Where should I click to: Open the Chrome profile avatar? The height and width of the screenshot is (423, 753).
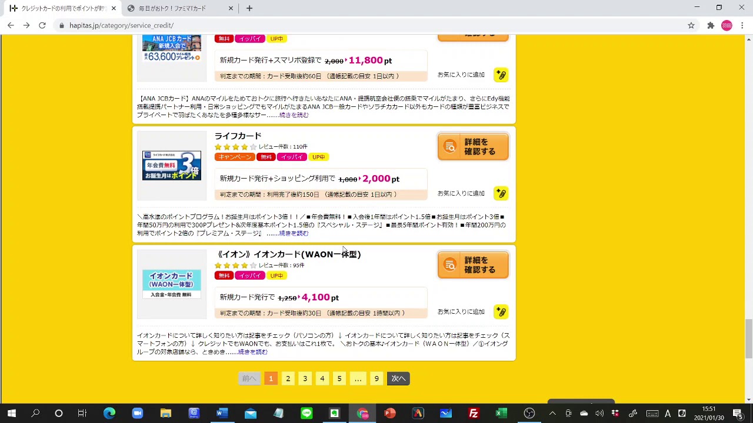point(727,25)
